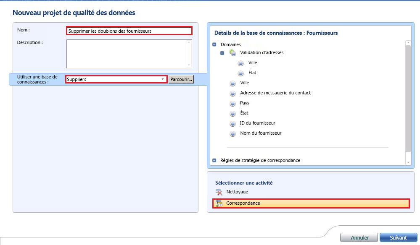This screenshot has width=420, height=245.
Task: Collapse the Règles de stratégie de correspondance node
Action: point(214,160)
